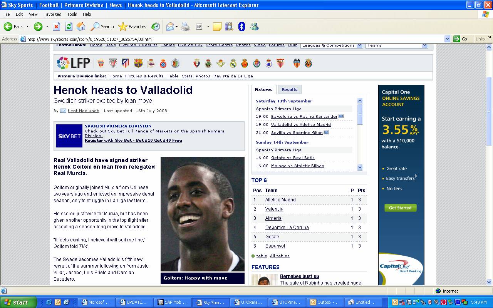Select the Real Madrid club crest
Viewport: 493px width, 308px height.
click(x=233, y=63)
